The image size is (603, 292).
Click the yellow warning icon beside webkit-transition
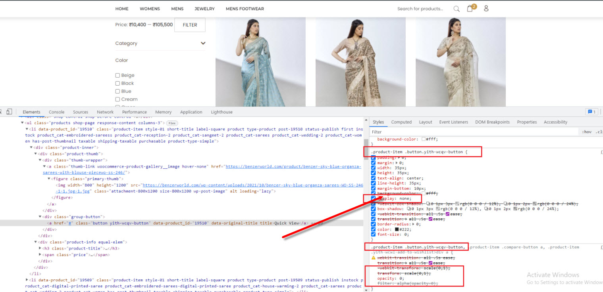[x=373, y=258]
